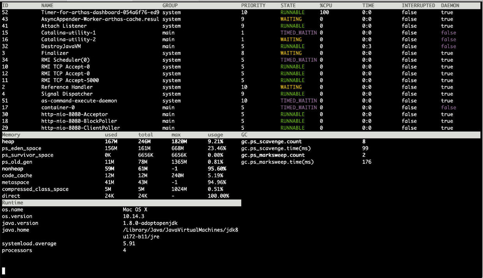
Task: Select thread name Timer-for-arthas-dashboard-054a6f76-ed9
Action: 100,12
